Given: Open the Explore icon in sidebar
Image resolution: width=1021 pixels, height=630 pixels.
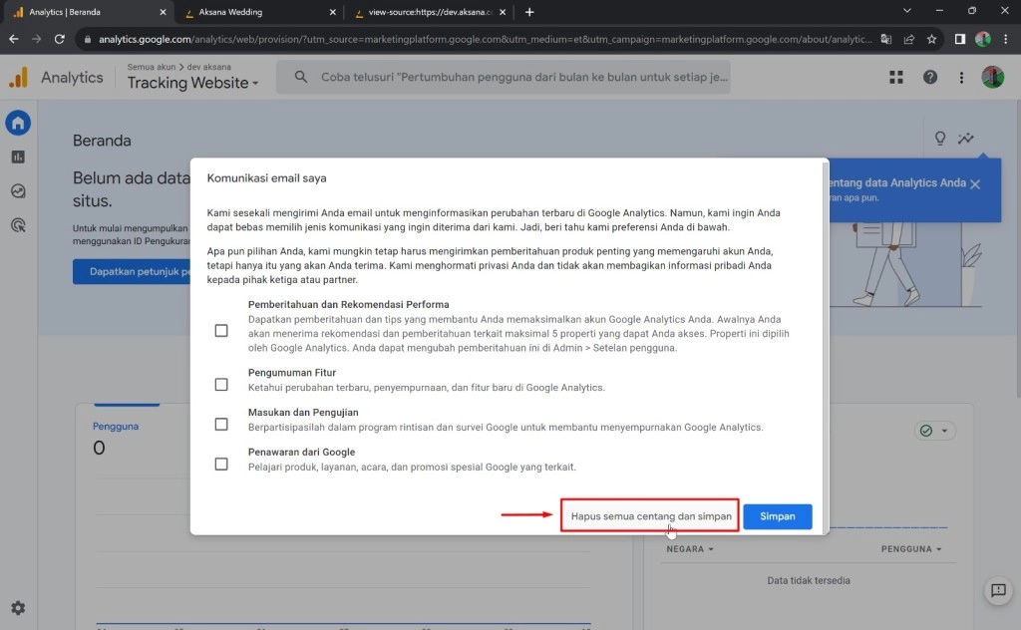Looking at the screenshot, I should coord(18,191).
